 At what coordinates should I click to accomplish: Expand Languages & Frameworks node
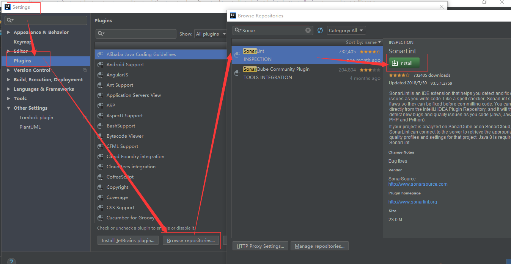pos(9,89)
